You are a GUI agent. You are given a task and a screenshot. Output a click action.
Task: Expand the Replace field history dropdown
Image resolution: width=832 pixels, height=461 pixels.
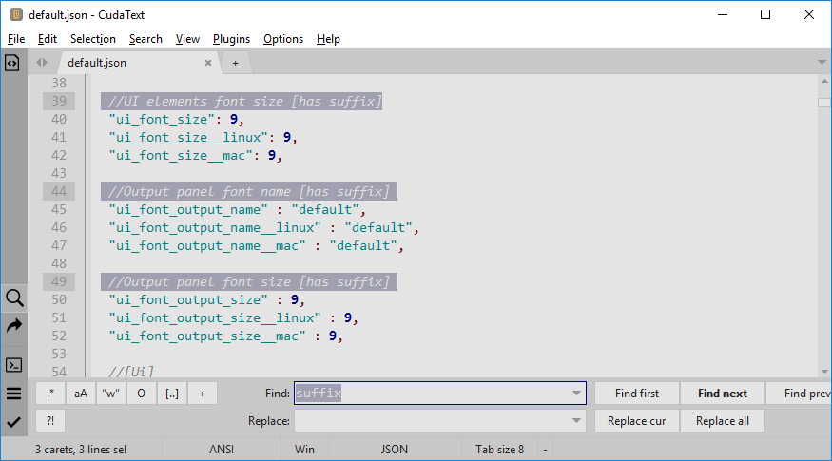[x=576, y=421]
